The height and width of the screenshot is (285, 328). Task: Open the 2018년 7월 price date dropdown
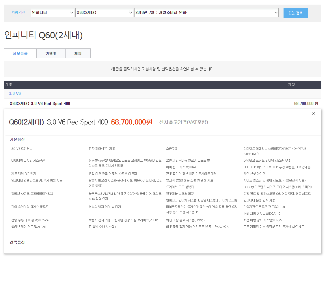point(206,13)
